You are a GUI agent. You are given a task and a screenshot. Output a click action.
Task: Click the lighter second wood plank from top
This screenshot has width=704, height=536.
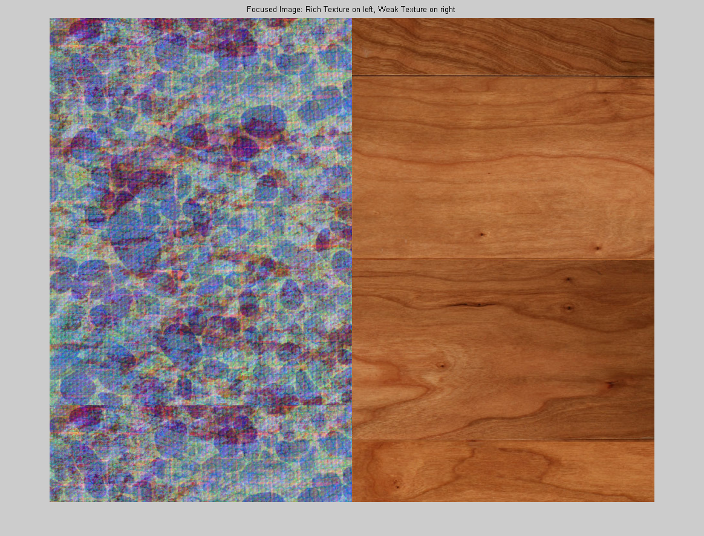tap(503, 168)
